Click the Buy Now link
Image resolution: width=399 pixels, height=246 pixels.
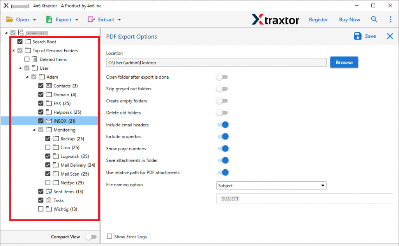click(x=349, y=19)
